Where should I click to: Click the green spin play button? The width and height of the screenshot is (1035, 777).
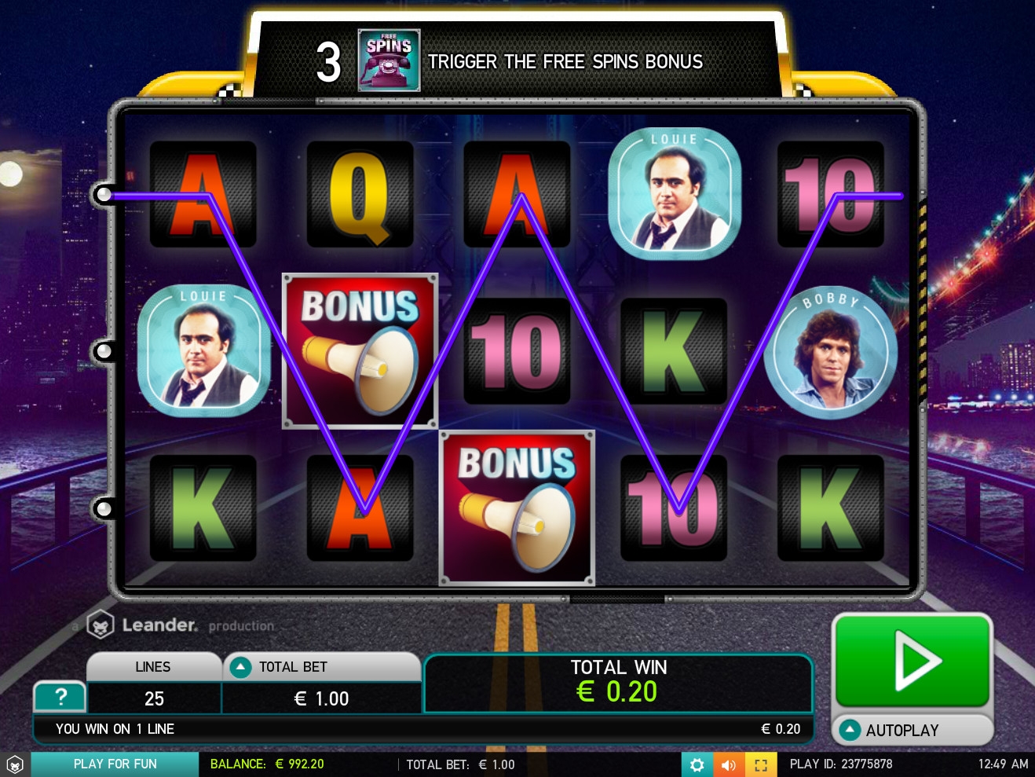click(x=912, y=662)
